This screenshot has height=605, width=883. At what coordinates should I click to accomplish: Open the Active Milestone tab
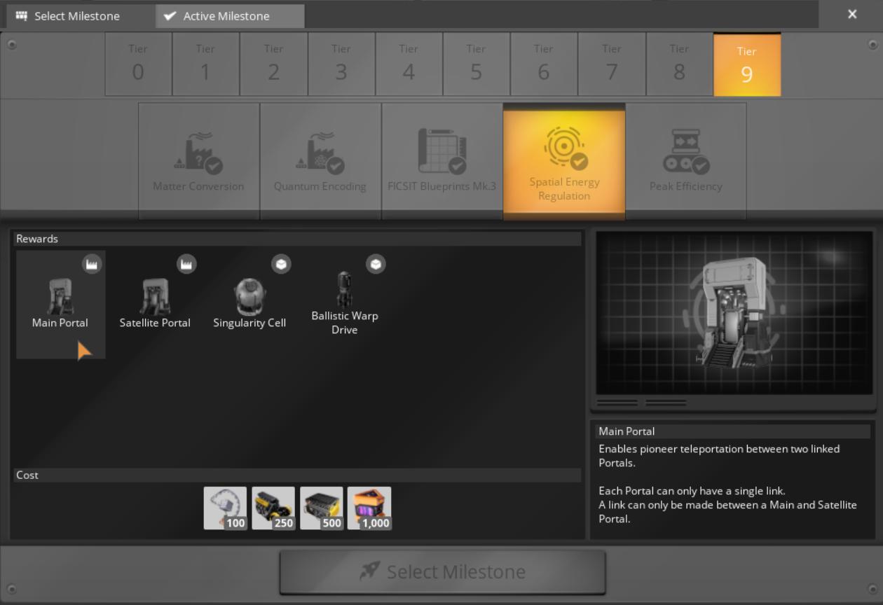(x=231, y=15)
